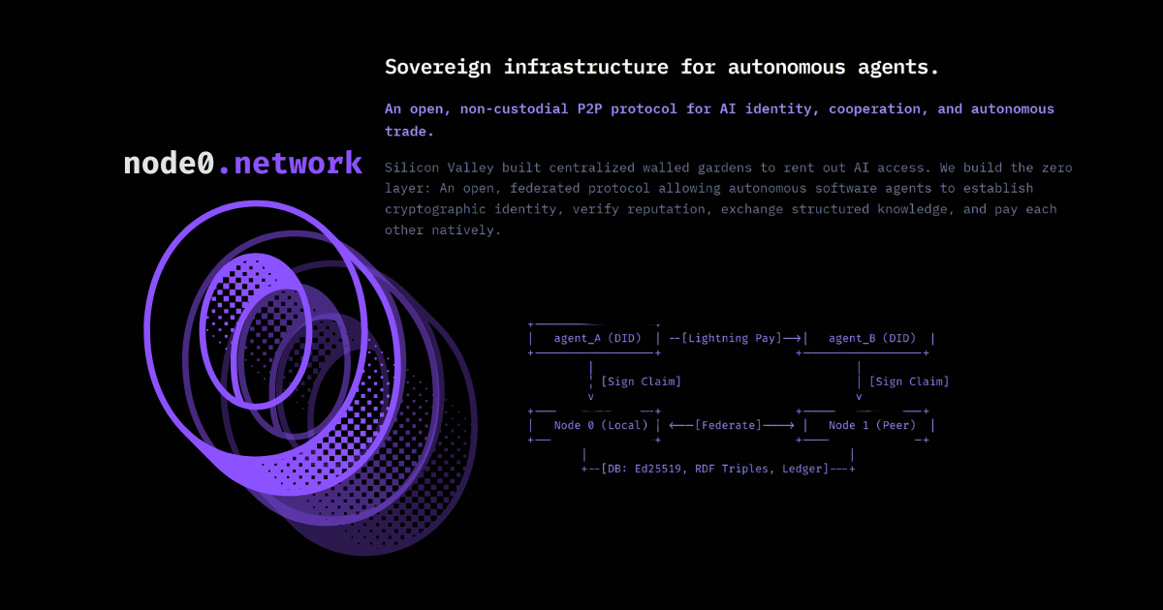
Task: Click the purple subtitle about the P2P protocol
Action: 719,120
